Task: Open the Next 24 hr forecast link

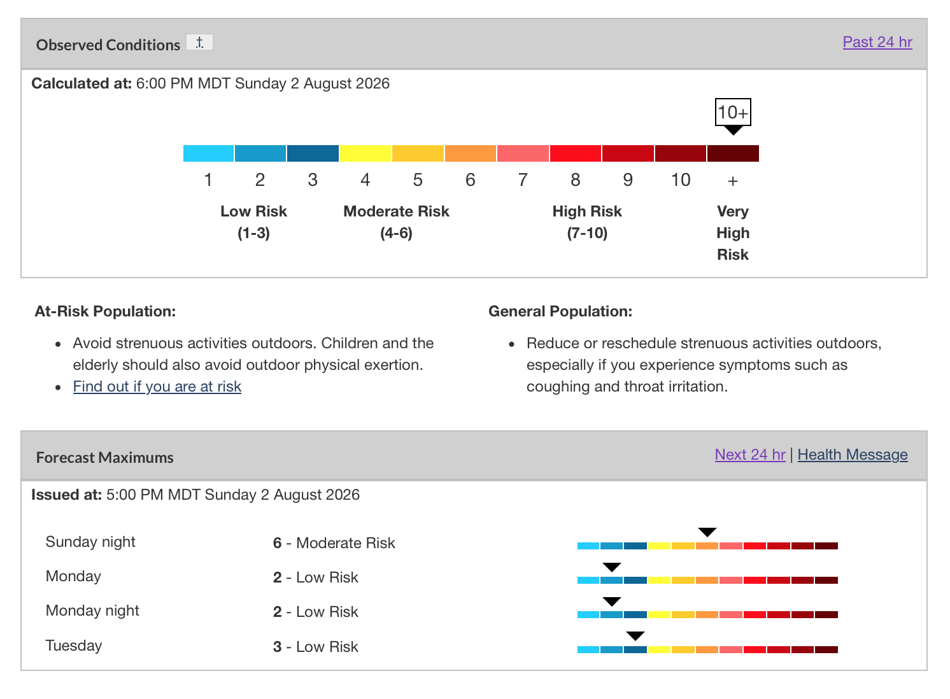Action: [x=750, y=455]
